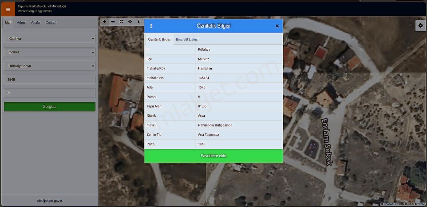Open the Coğrafi tab
The width and height of the screenshot is (427, 207).
(x=51, y=22)
